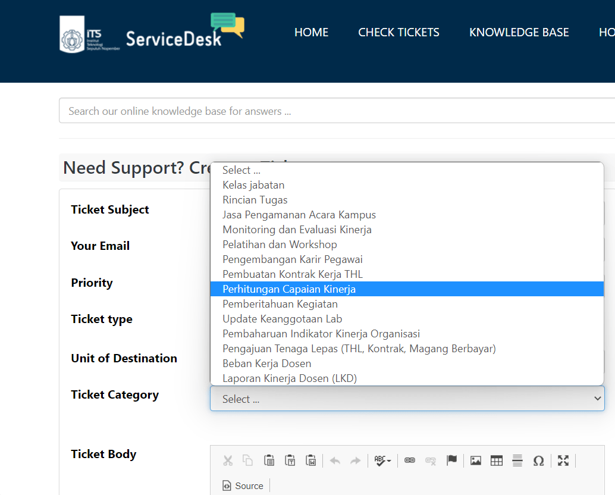Viewport: 615px width, 495px height.
Task: Insert a table with the Table icon
Action: click(497, 460)
